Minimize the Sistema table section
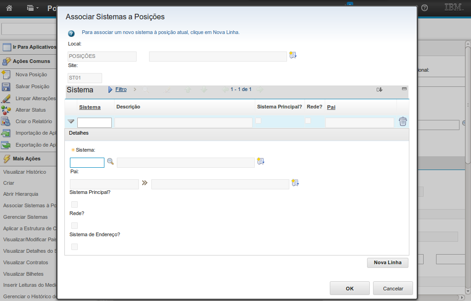This screenshot has width=471, height=301. tap(404, 89)
